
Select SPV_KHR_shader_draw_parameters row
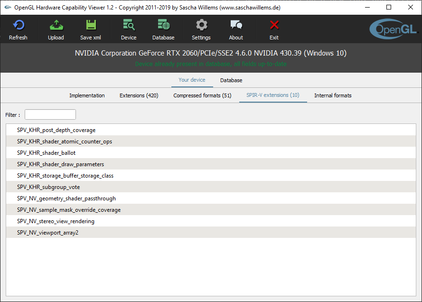click(x=211, y=164)
